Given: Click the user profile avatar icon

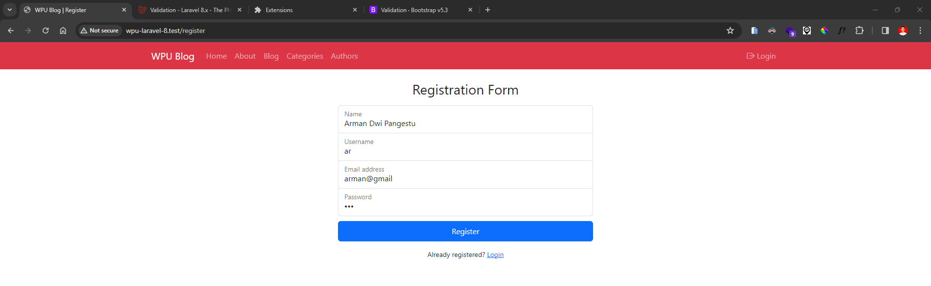Looking at the screenshot, I should point(902,31).
